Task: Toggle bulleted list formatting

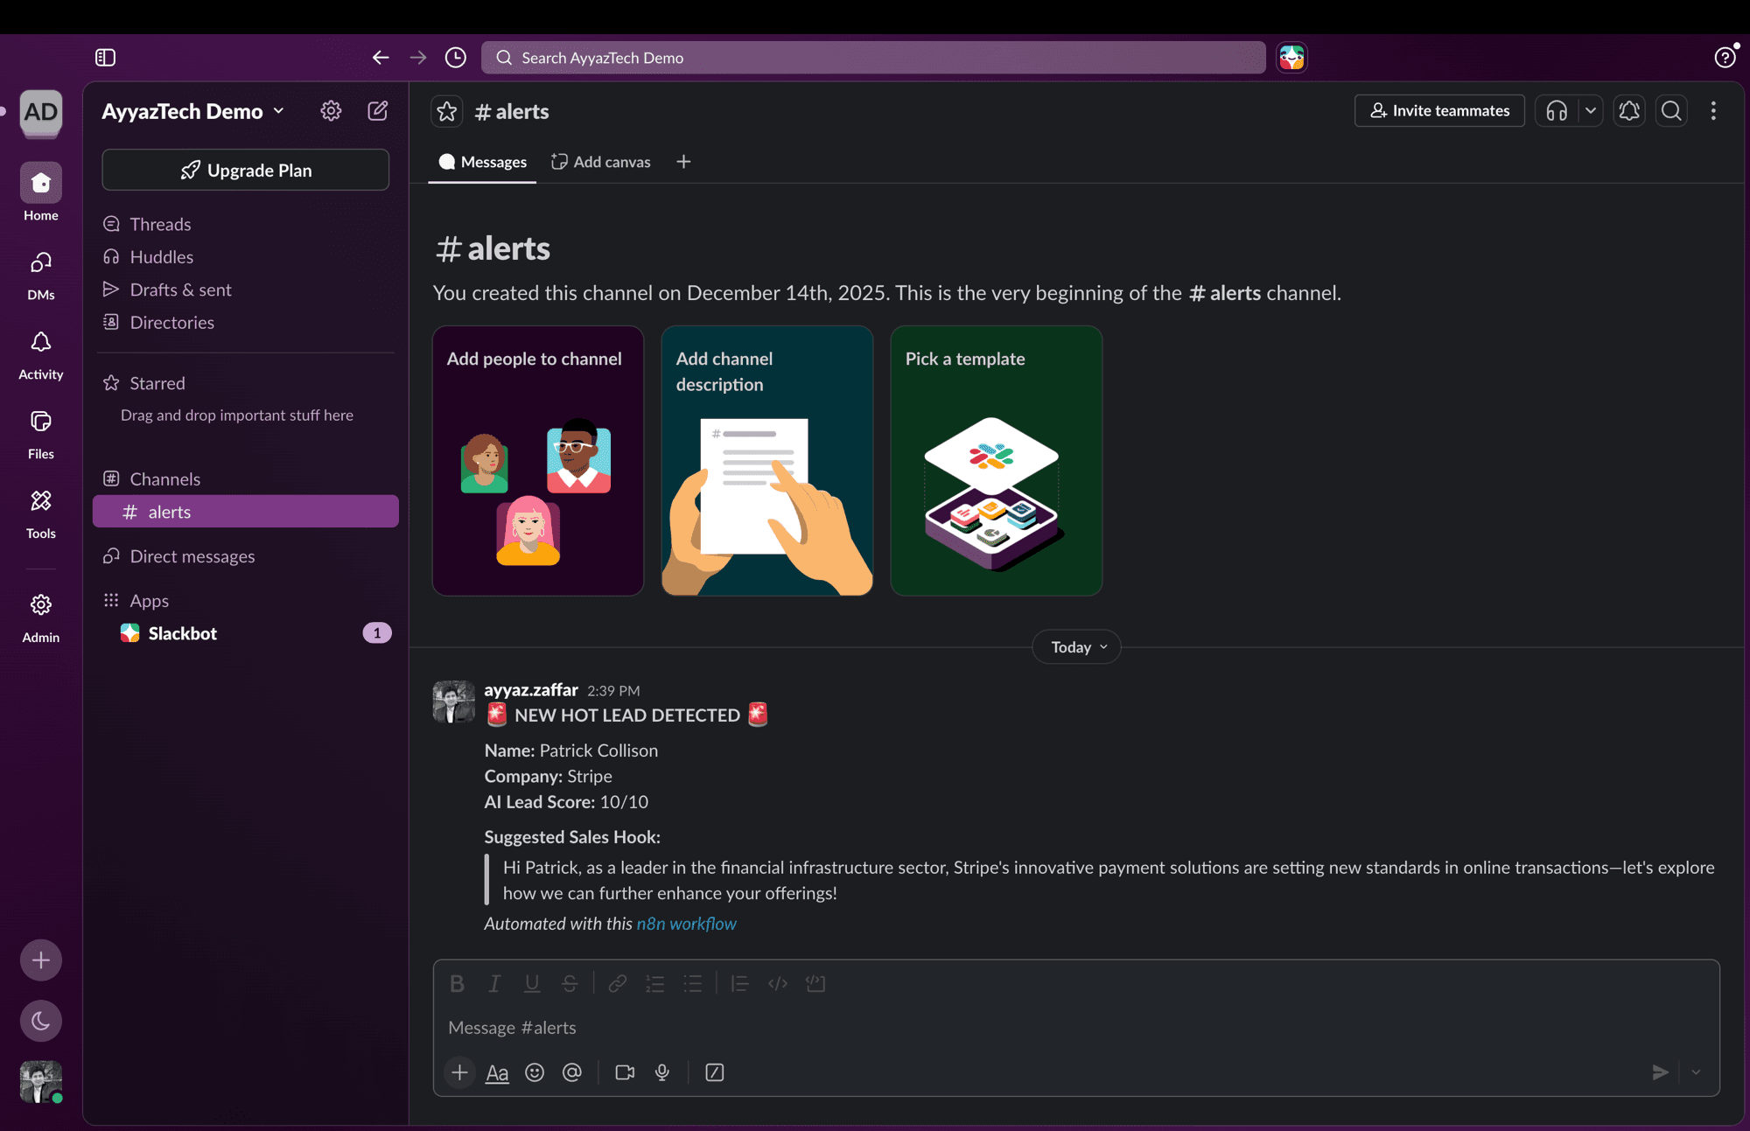Action: (693, 984)
